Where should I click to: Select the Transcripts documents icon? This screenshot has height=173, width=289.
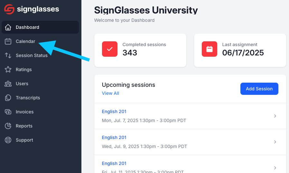(x=8, y=98)
